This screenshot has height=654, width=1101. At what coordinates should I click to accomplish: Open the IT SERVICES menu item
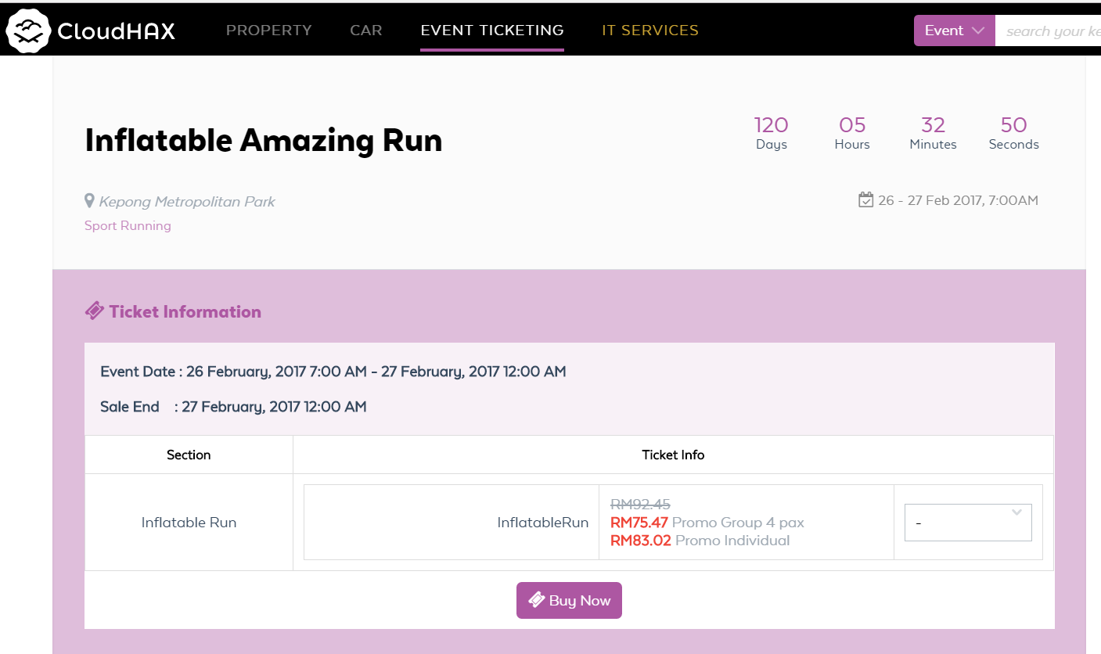650,31
